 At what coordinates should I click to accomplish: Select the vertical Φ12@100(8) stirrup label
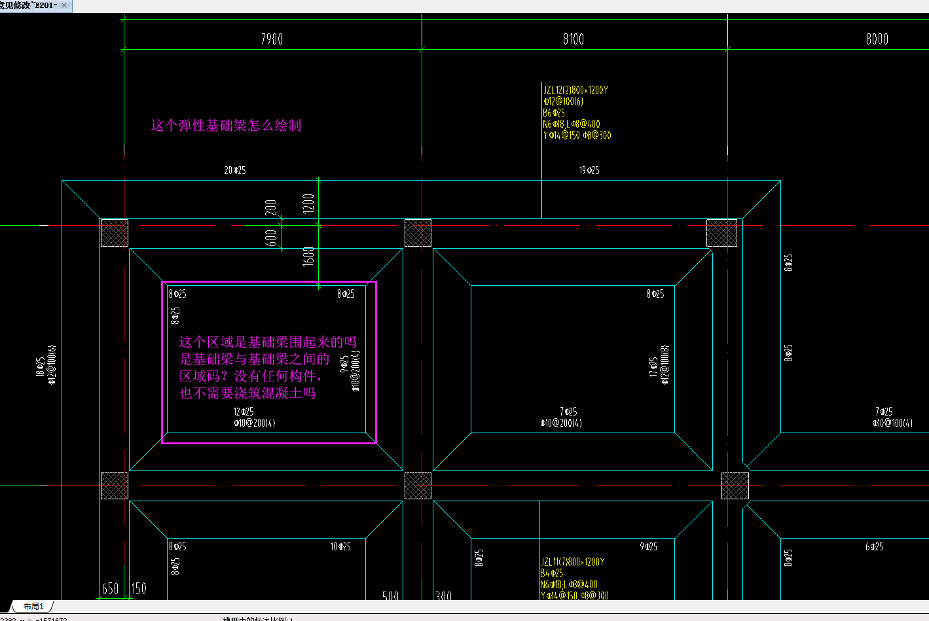(x=665, y=365)
